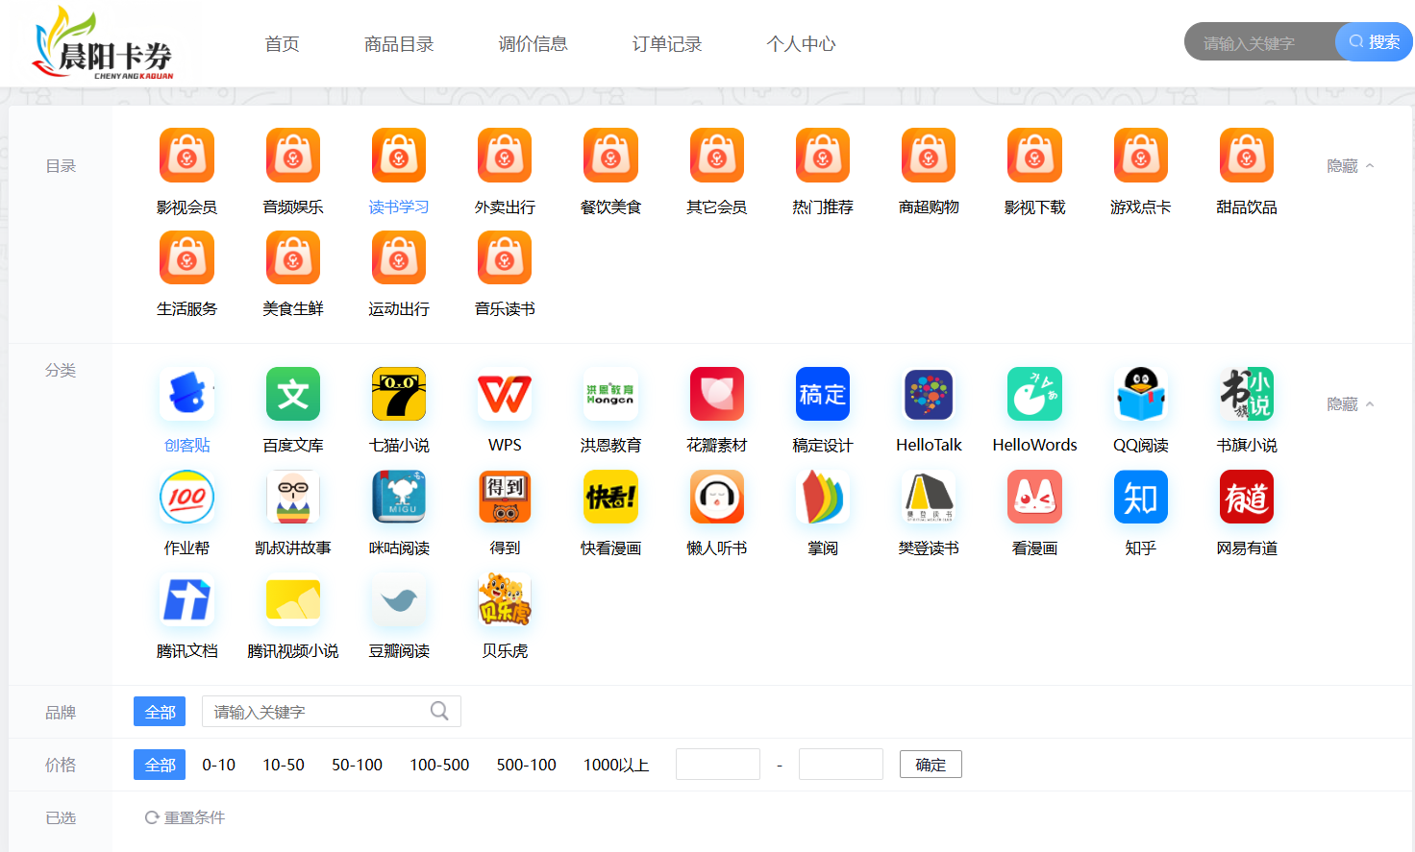Click the 确定 price confirm button
Viewport: 1415px width, 852px height.
(x=931, y=765)
